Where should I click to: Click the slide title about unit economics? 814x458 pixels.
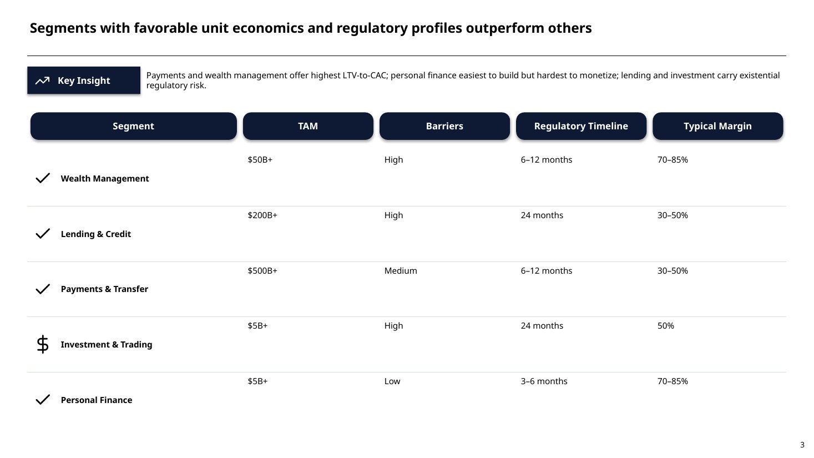(x=311, y=28)
